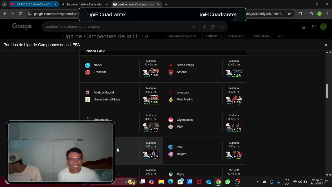Open Chrome three-dot menu

tap(327, 14)
